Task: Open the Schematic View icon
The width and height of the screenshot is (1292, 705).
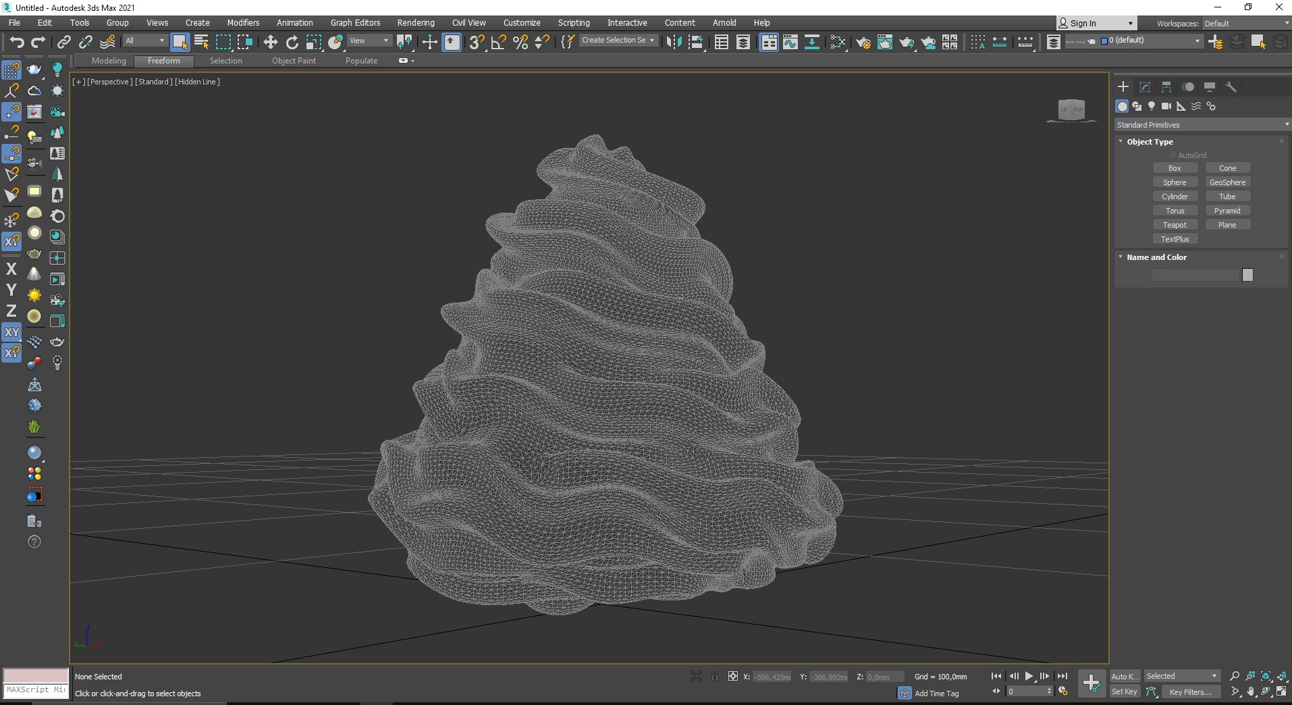Action: (x=811, y=42)
